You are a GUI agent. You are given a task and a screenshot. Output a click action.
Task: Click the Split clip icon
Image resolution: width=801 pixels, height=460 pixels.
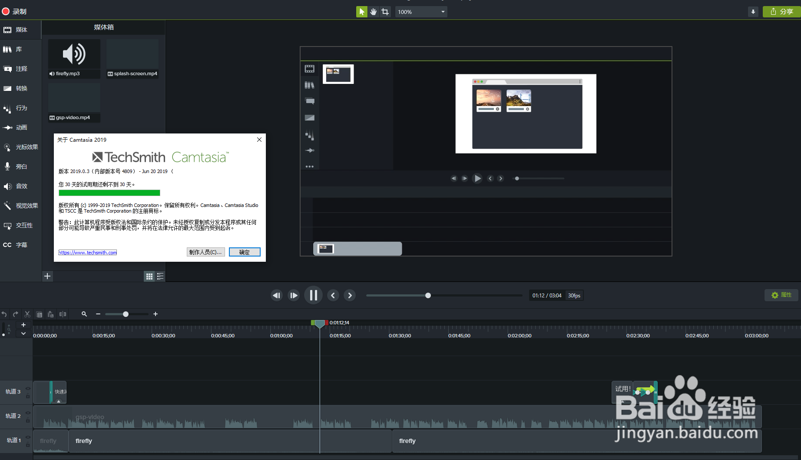coord(63,314)
